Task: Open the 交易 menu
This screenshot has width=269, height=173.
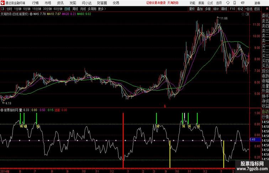Action: click(x=116, y=3)
